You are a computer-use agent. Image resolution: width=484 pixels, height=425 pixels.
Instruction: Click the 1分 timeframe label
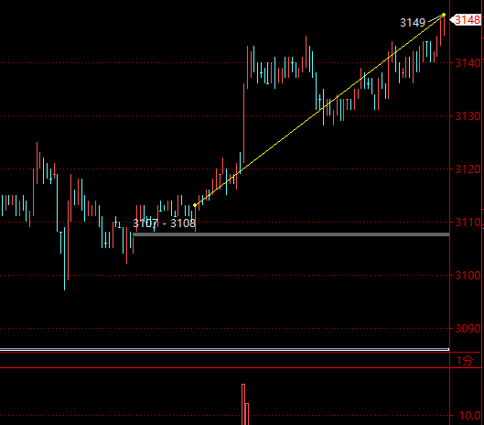pos(464,360)
